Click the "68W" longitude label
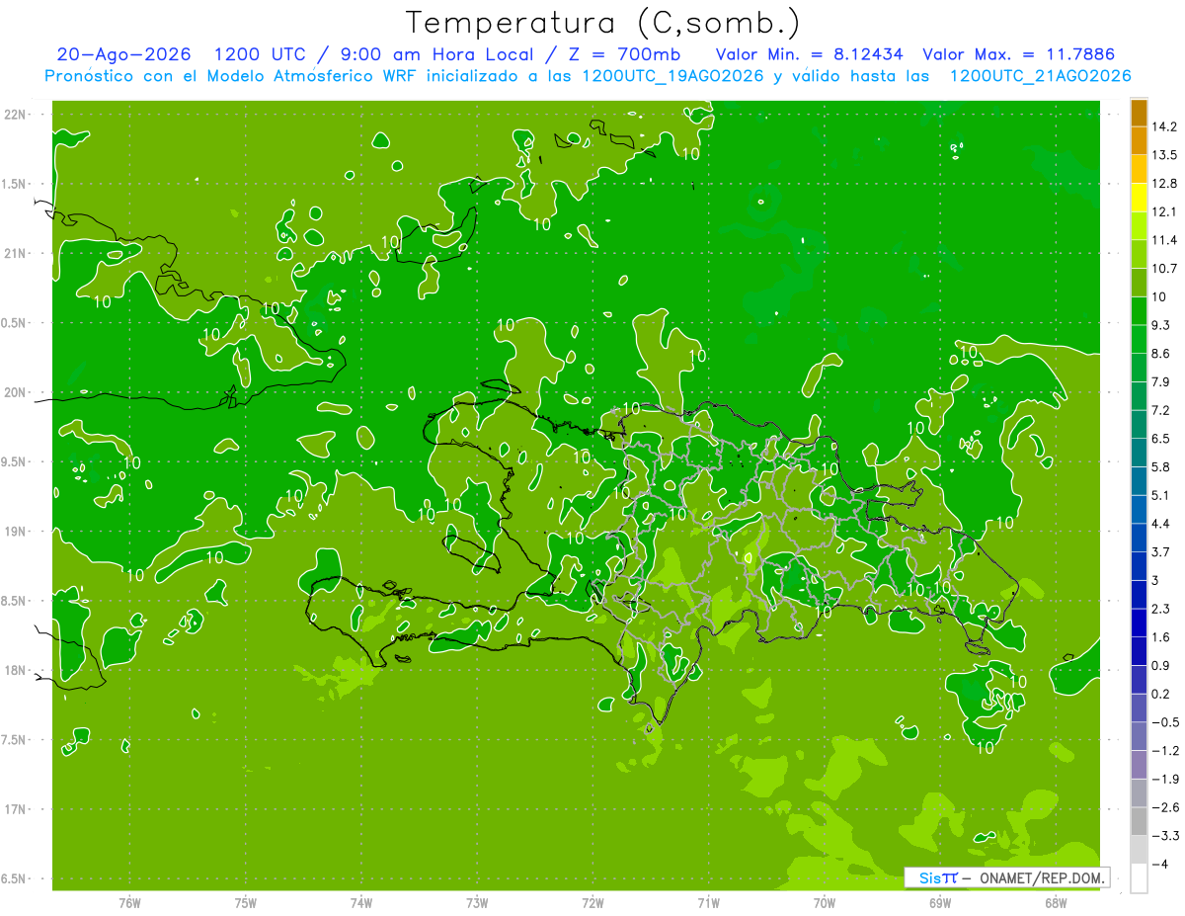1185x916 pixels. pos(1056,903)
